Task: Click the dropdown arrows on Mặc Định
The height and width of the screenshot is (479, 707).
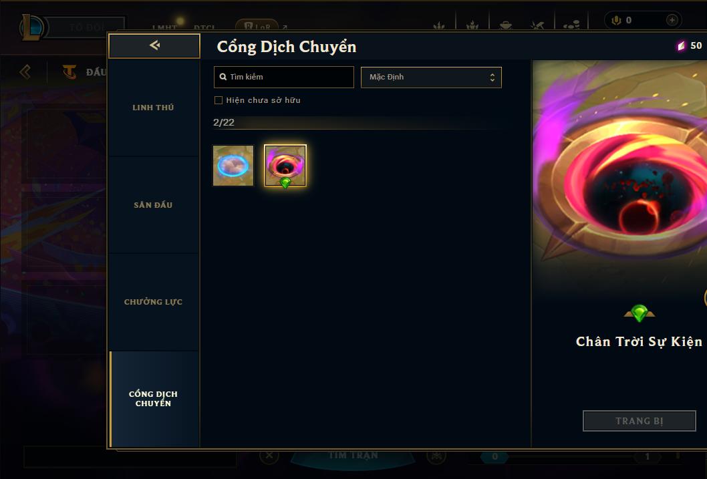Action: tap(492, 77)
